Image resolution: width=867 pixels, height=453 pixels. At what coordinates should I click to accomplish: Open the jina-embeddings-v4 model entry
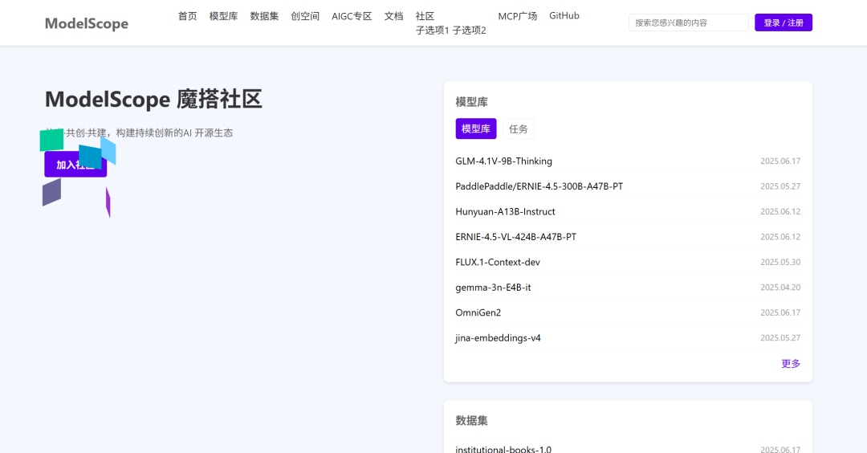click(499, 338)
